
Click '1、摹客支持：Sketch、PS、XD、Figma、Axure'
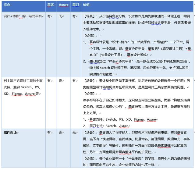click(119, 119)
